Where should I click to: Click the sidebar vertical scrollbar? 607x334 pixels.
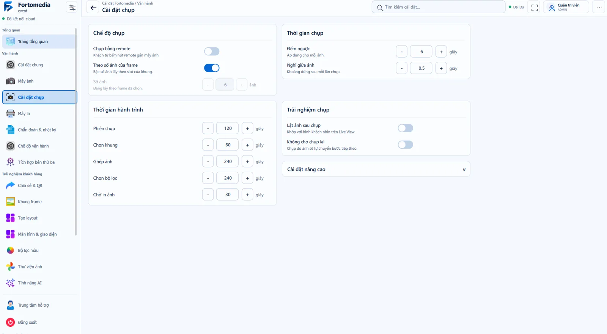tap(76, 132)
